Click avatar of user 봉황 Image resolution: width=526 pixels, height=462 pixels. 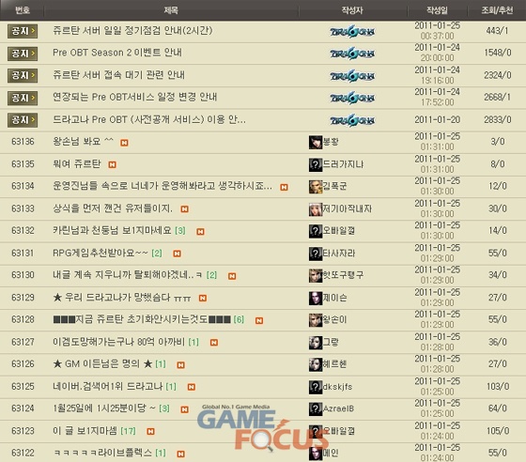(x=316, y=142)
